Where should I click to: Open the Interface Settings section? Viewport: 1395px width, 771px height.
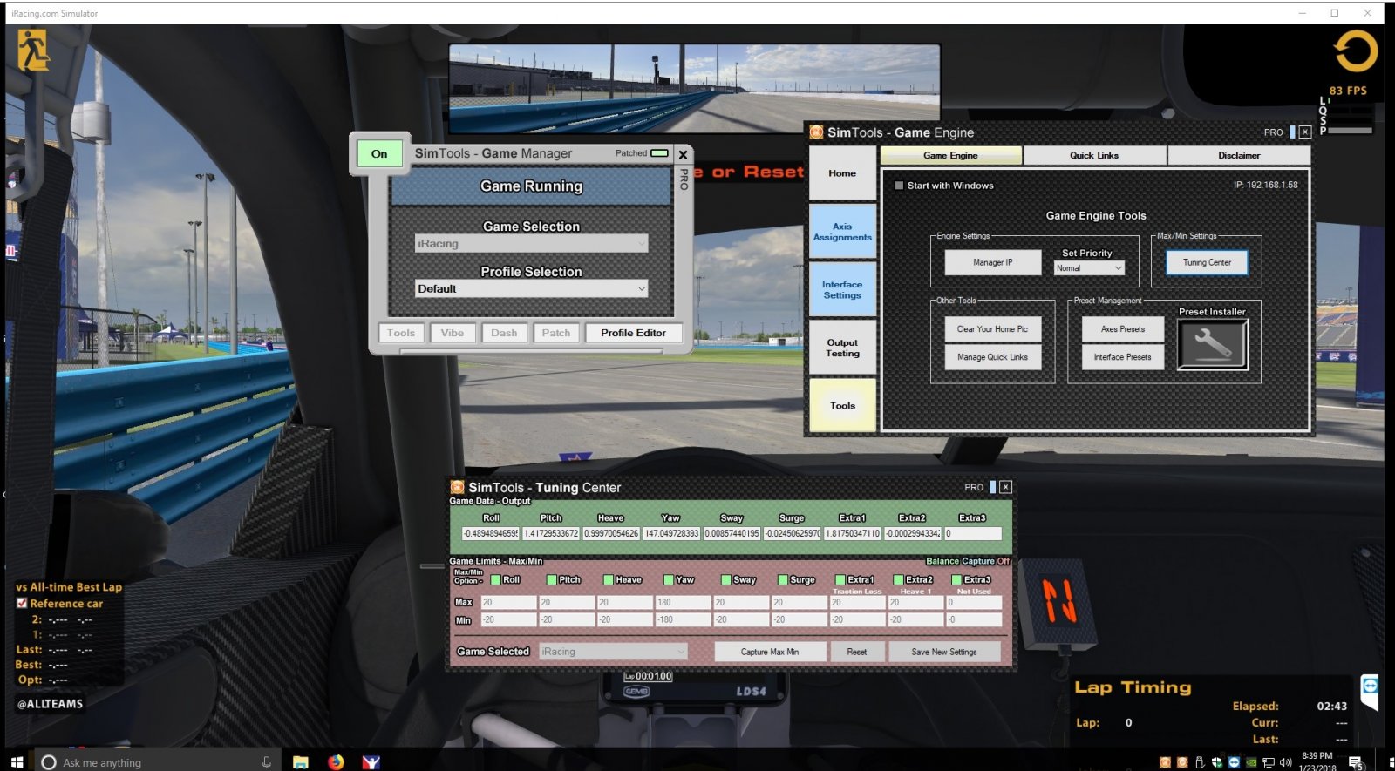pyautogui.click(x=842, y=290)
